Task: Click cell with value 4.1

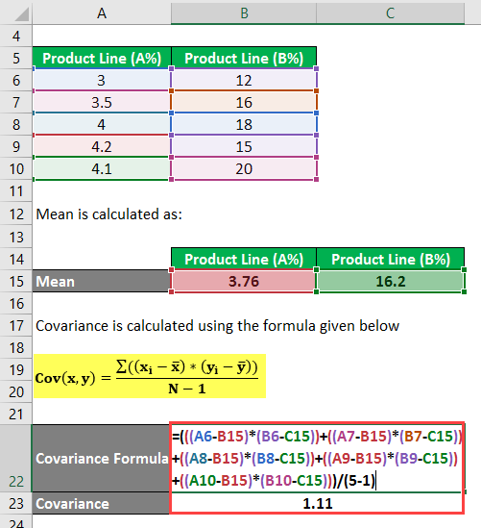Action: click(102, 168)
